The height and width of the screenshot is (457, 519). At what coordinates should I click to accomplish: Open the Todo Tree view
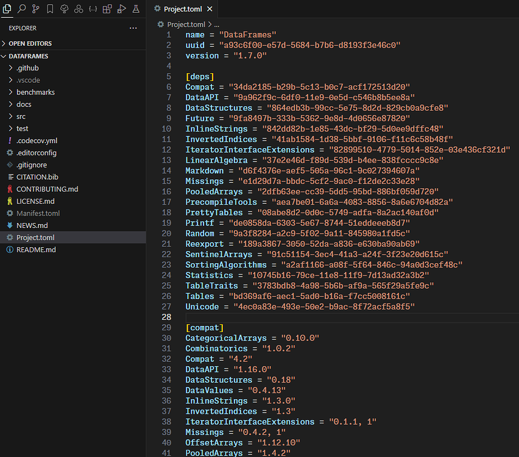(x=64, y=9)
